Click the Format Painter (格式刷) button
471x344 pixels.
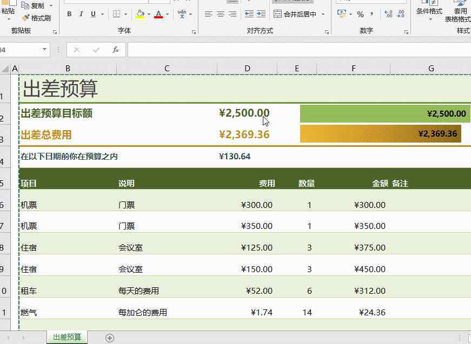click(x=36, y=18)
